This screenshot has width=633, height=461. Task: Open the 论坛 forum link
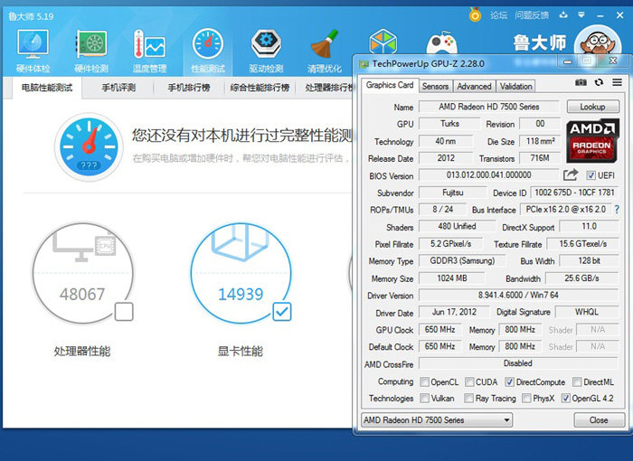point(498,15)
